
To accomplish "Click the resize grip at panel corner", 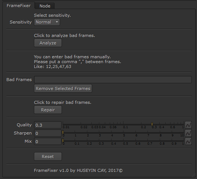I will click(x=194, y=176).
